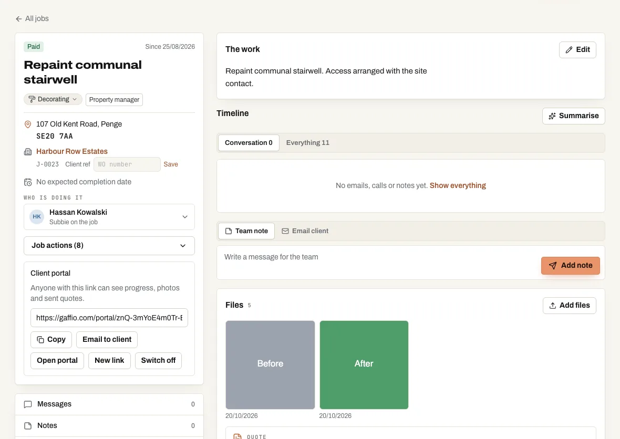
Task: Expand Job actions (8) menu
Action: 109,245
